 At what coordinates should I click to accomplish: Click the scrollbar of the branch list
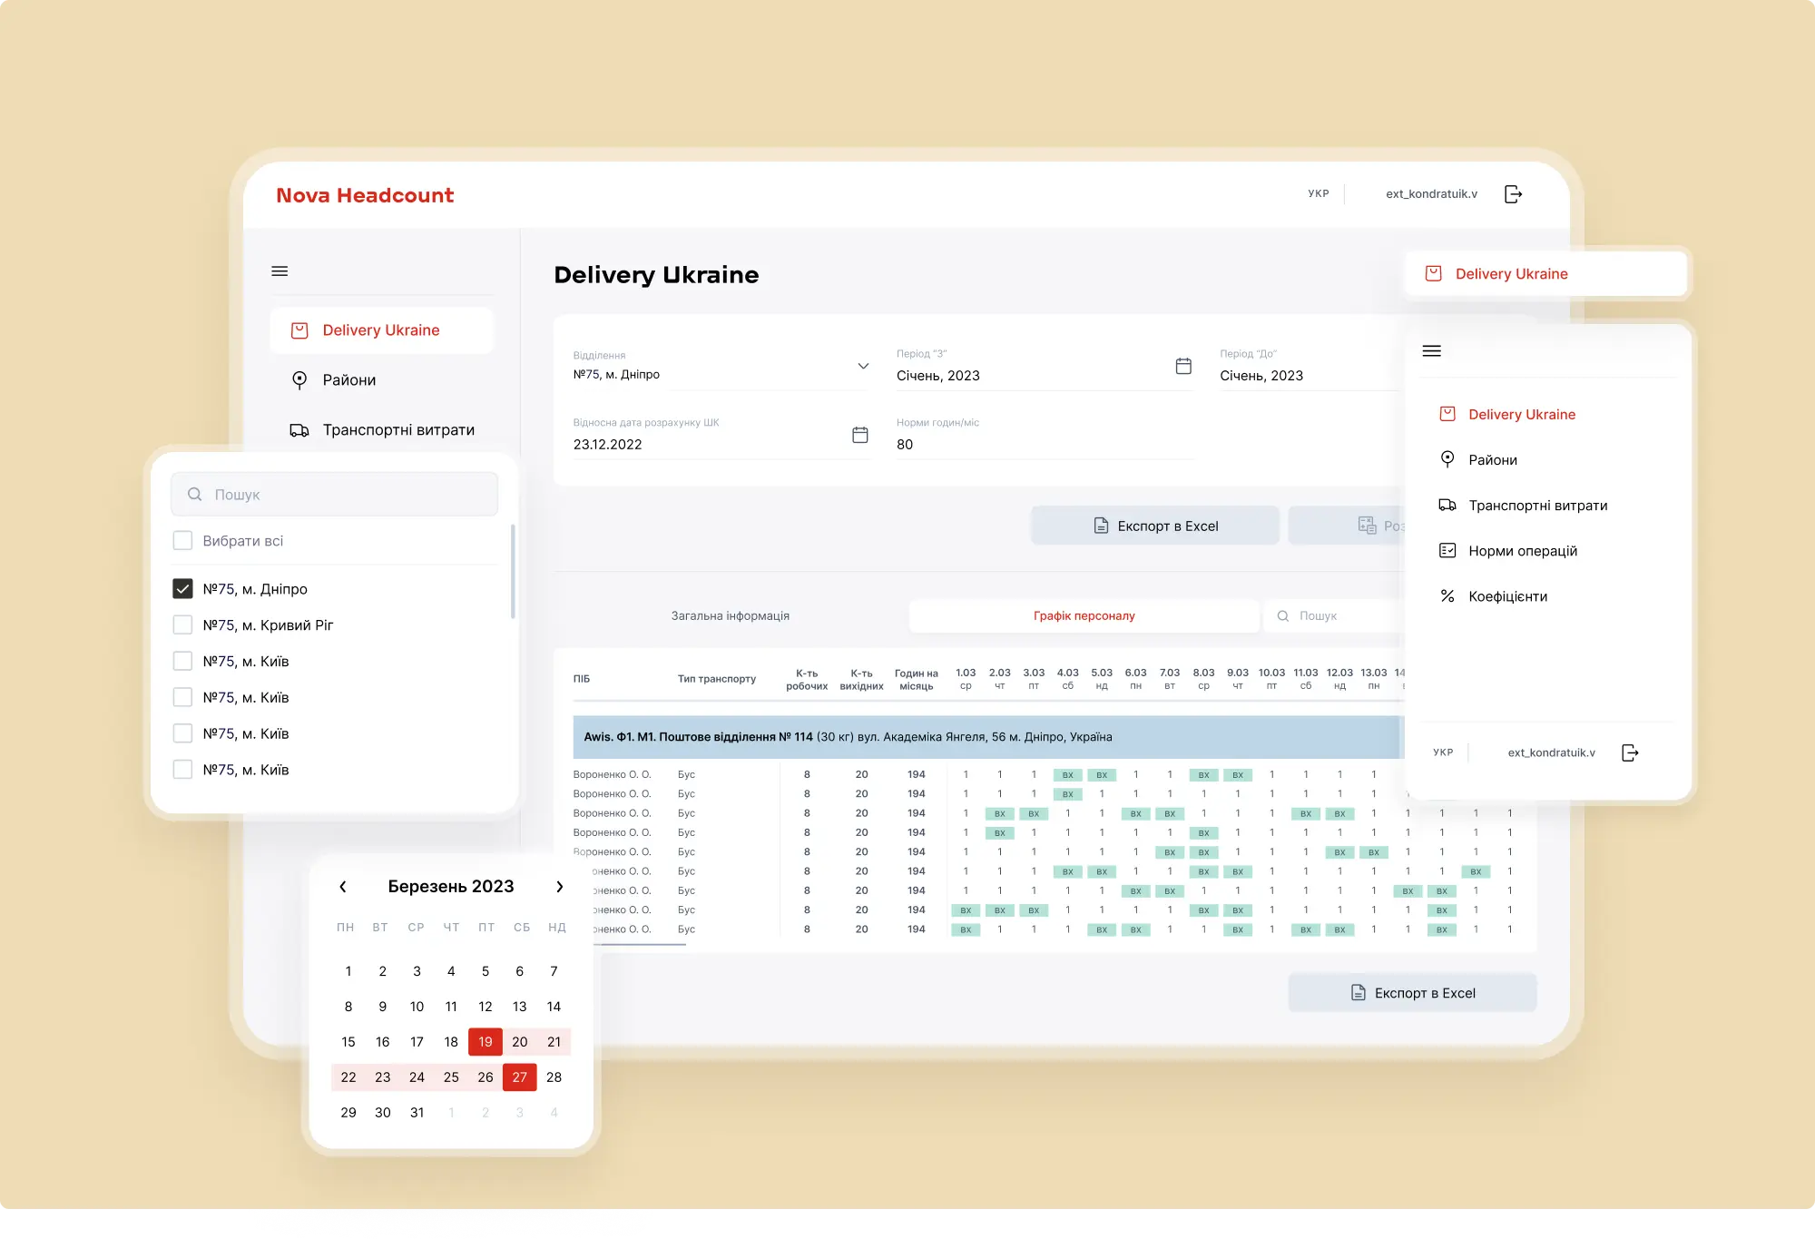[x=513, y=572]
